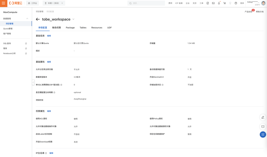Switch to the UDF tab

tap(110, 28)
